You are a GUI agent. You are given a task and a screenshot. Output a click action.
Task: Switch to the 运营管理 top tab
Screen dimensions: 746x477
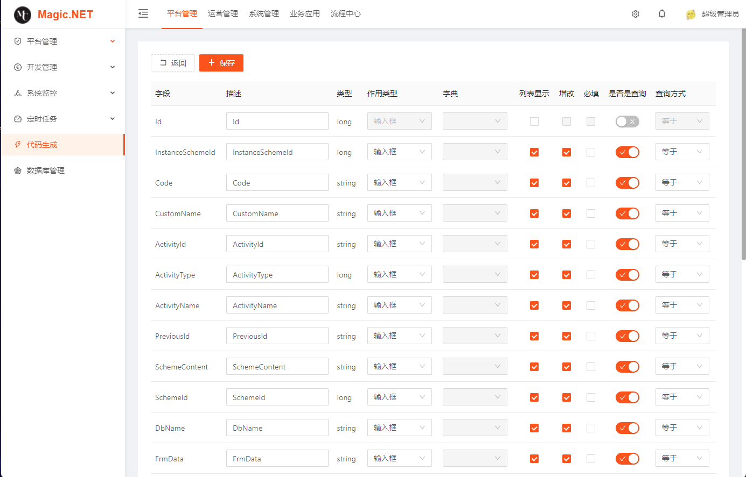223,14
